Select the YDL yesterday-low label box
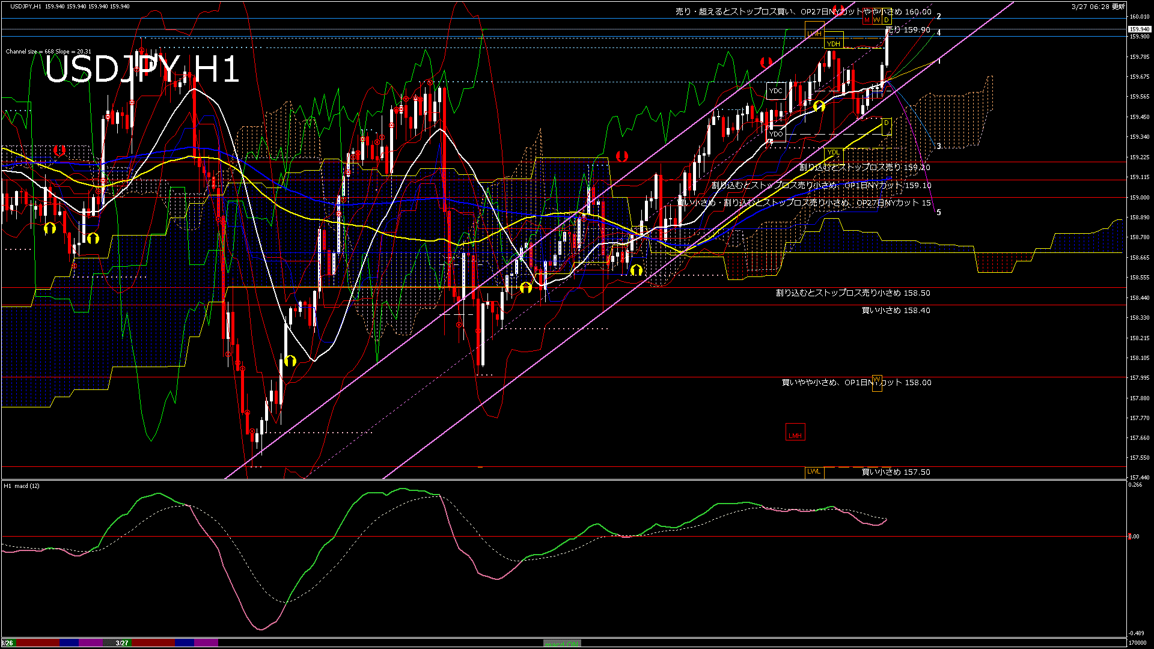The image size is (1154, 649). click(835, 151)
